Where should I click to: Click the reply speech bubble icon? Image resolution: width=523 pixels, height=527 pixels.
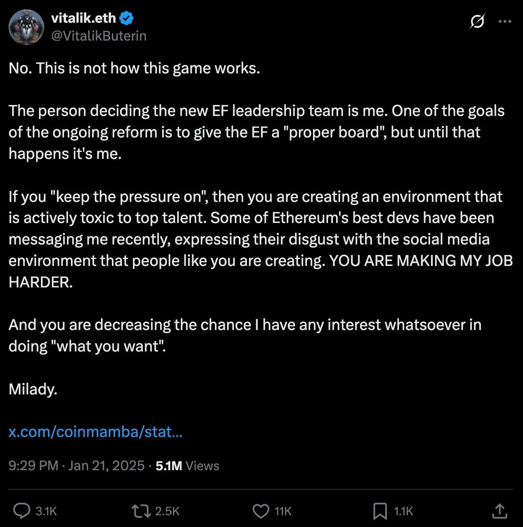pyautogui.click(x=21, y=511)
